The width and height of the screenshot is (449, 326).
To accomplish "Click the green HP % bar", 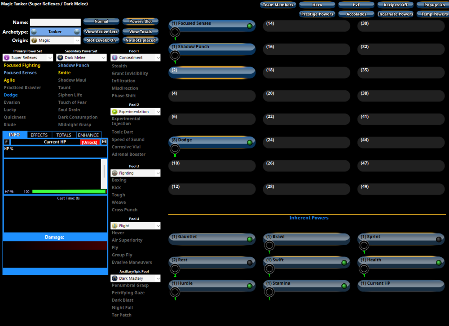I will (x=69, y=191).
